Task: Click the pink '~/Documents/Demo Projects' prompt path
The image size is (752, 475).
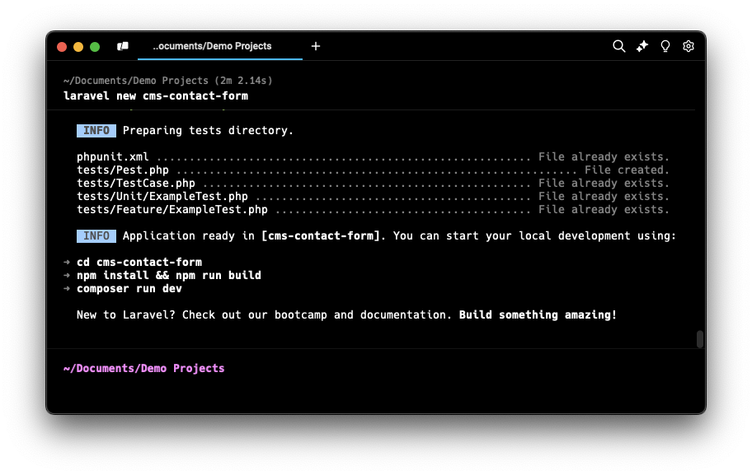Action: coord(143,368)
